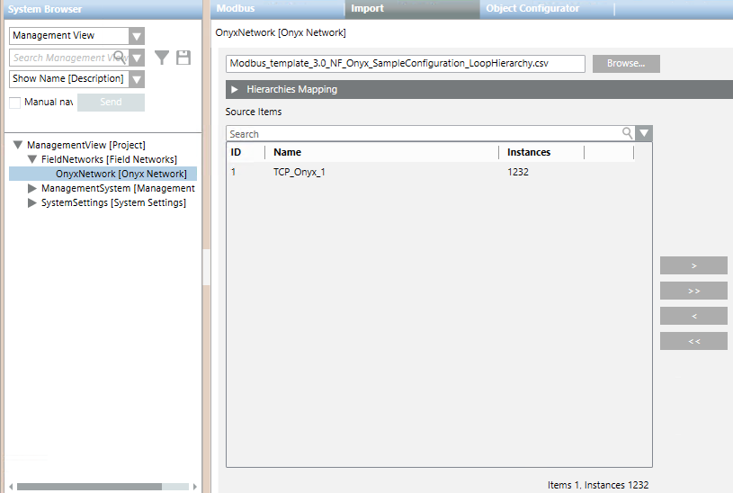Expand the ManagementSystem tree node
Screen dimensions: 733x493
(32, 189)
